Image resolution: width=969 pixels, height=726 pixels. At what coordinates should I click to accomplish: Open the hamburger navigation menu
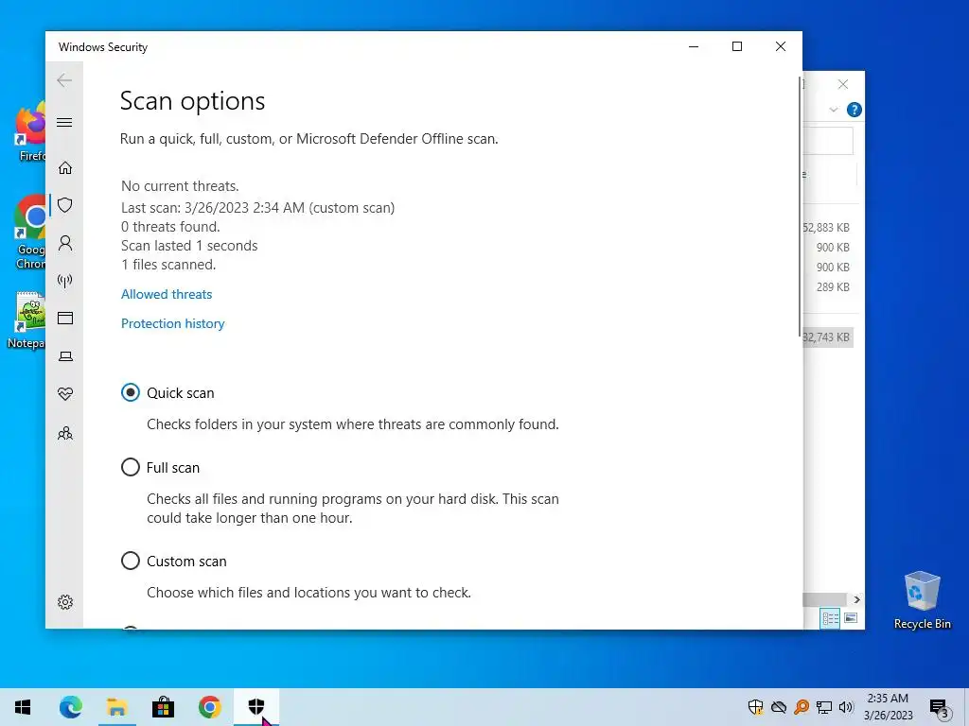coord(64,122)
